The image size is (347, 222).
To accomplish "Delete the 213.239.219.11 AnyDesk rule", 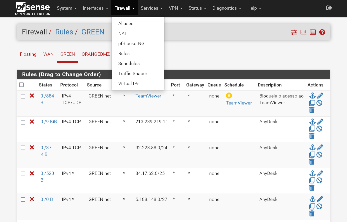I will (x=312, y=136).
